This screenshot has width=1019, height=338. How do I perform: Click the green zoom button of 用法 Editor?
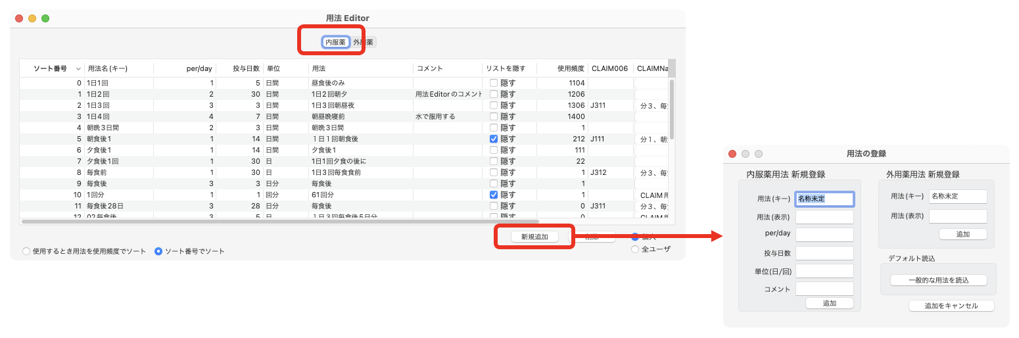(45, 18)
